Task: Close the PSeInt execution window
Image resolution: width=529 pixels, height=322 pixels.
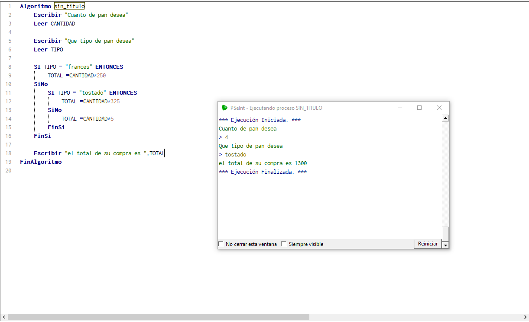Action: point(439,108)
